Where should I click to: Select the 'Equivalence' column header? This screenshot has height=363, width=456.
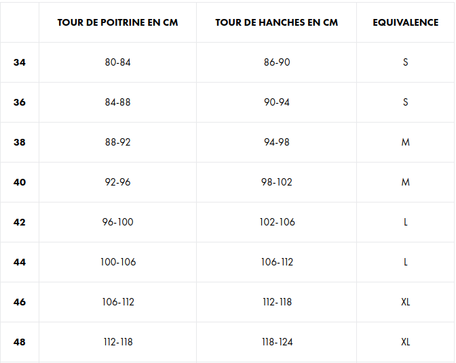tap(405, 22)
